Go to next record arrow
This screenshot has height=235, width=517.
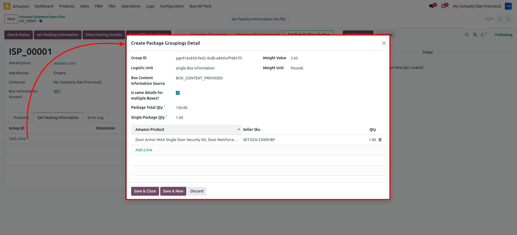coord(508,19)
